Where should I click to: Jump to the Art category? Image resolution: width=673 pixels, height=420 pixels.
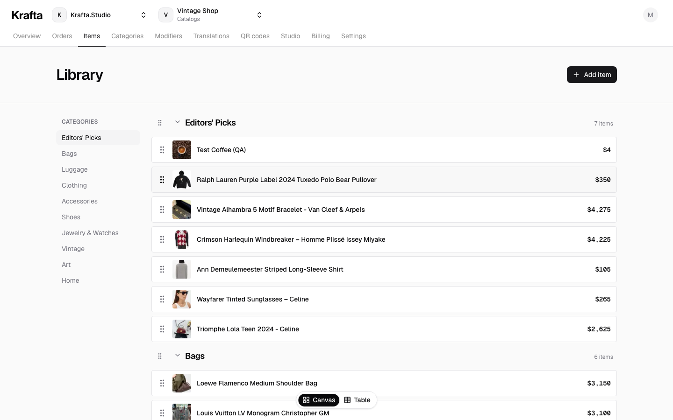98,265
